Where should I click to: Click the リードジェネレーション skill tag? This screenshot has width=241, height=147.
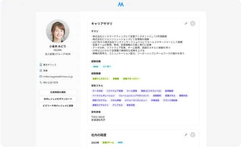click(x=104, y=96)
